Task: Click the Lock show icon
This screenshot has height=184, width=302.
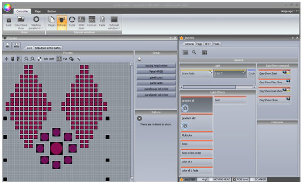Action: [9, 22]
